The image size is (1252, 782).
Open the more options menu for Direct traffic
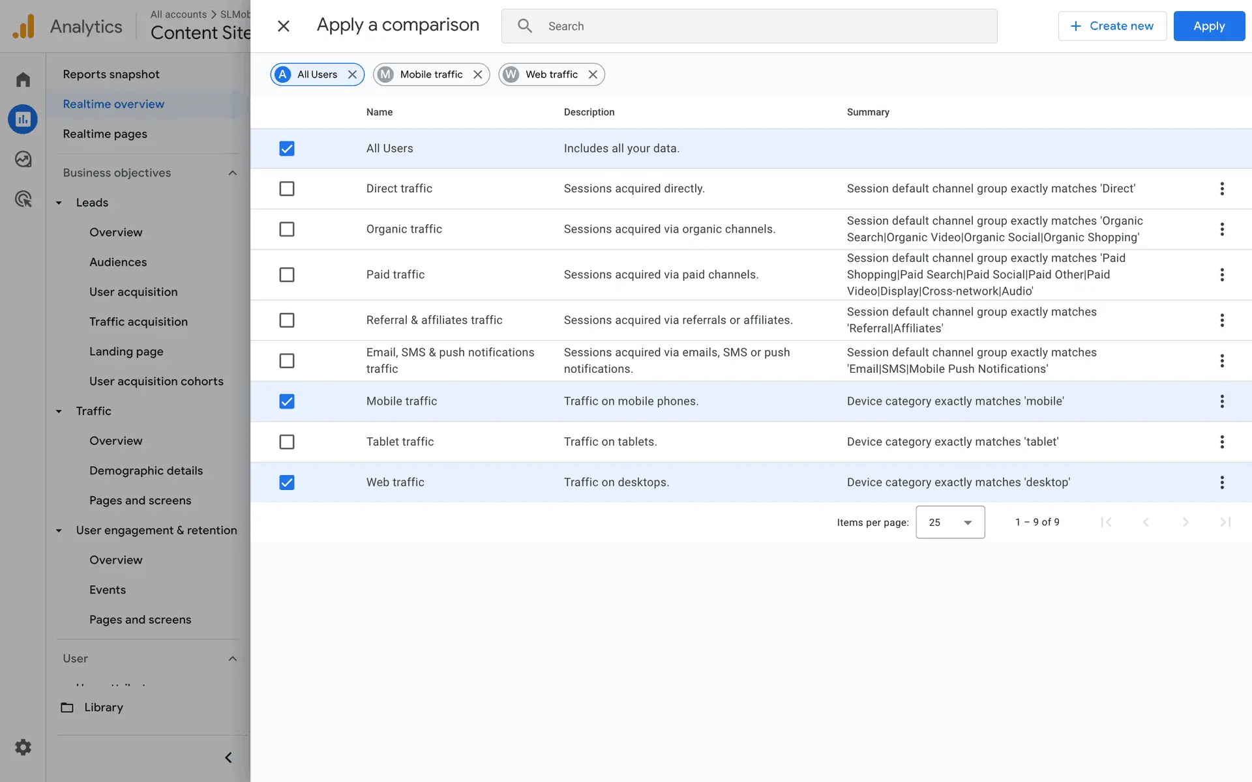tap(1222, 188)
